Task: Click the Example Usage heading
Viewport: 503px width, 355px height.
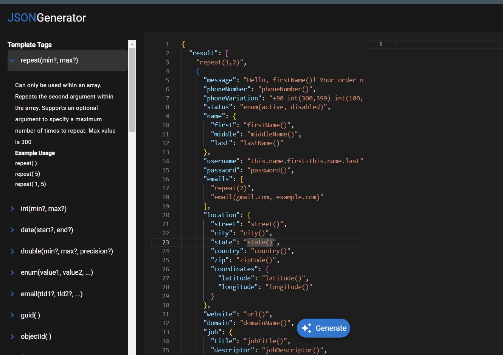Action: point(35,153)
